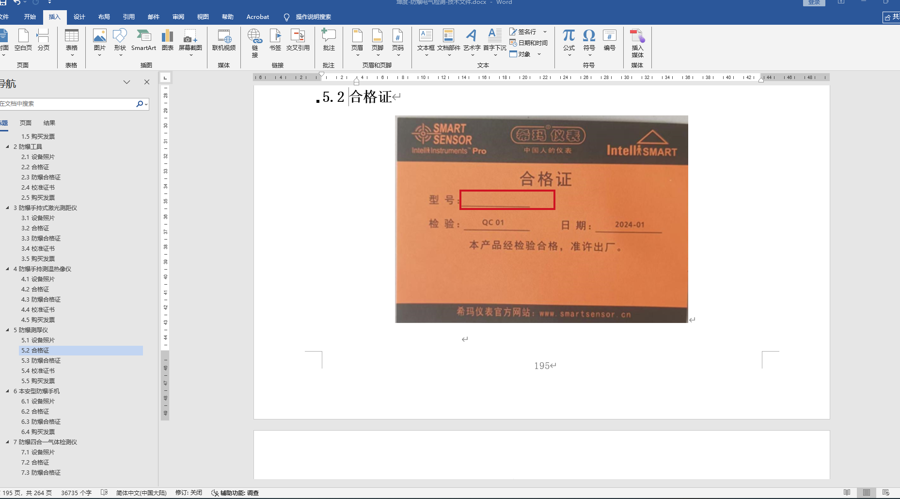The height and width of the screenshot is (499, 900).
Task: Open the search options dropdown in navigation
Action: point(146,104)
